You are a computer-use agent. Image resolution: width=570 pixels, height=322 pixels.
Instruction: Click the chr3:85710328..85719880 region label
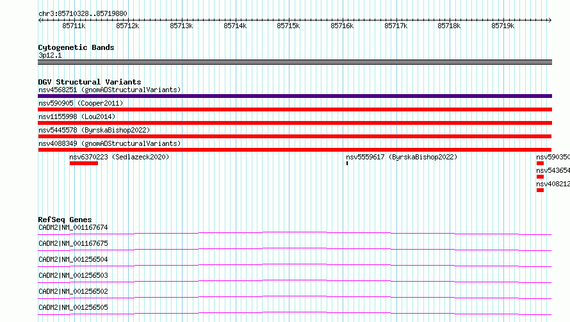coord(83,14)
